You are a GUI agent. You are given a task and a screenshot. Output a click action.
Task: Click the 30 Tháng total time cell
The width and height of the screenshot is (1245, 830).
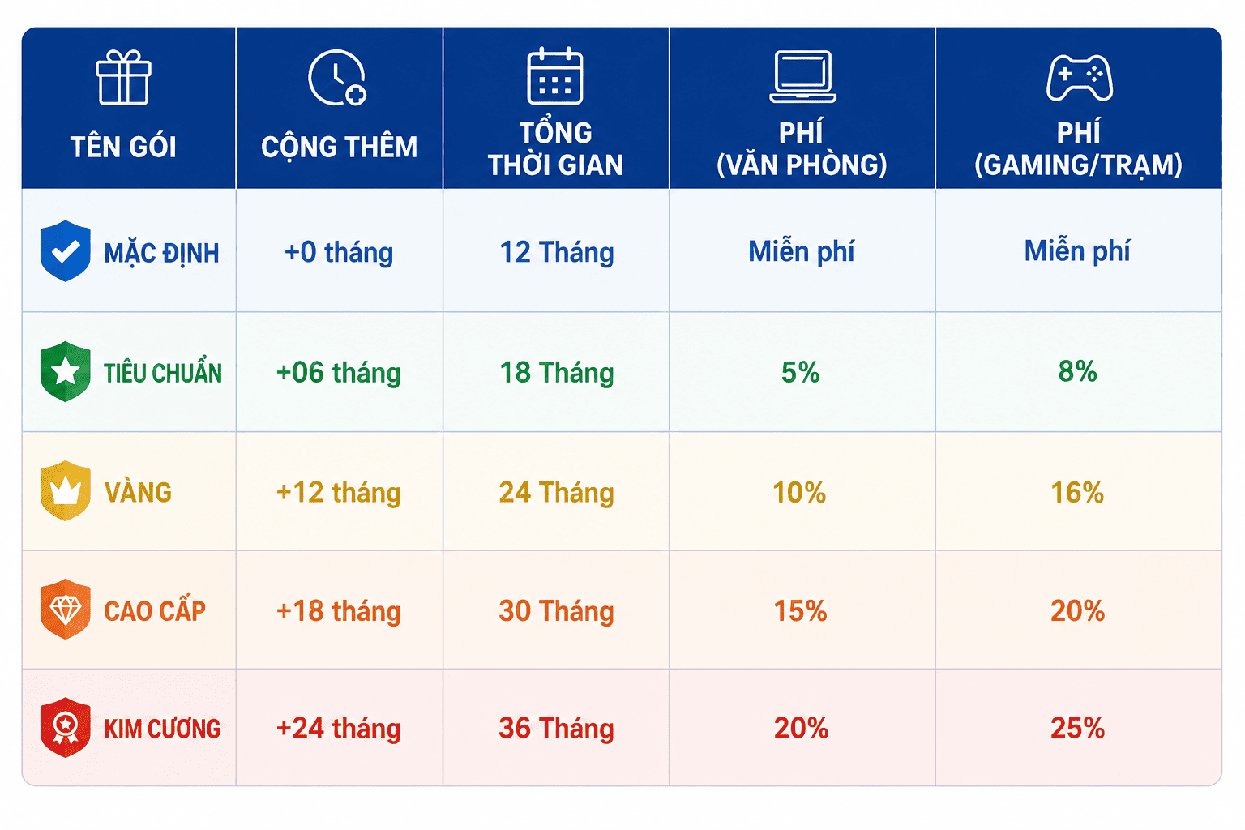coord(556,611)
